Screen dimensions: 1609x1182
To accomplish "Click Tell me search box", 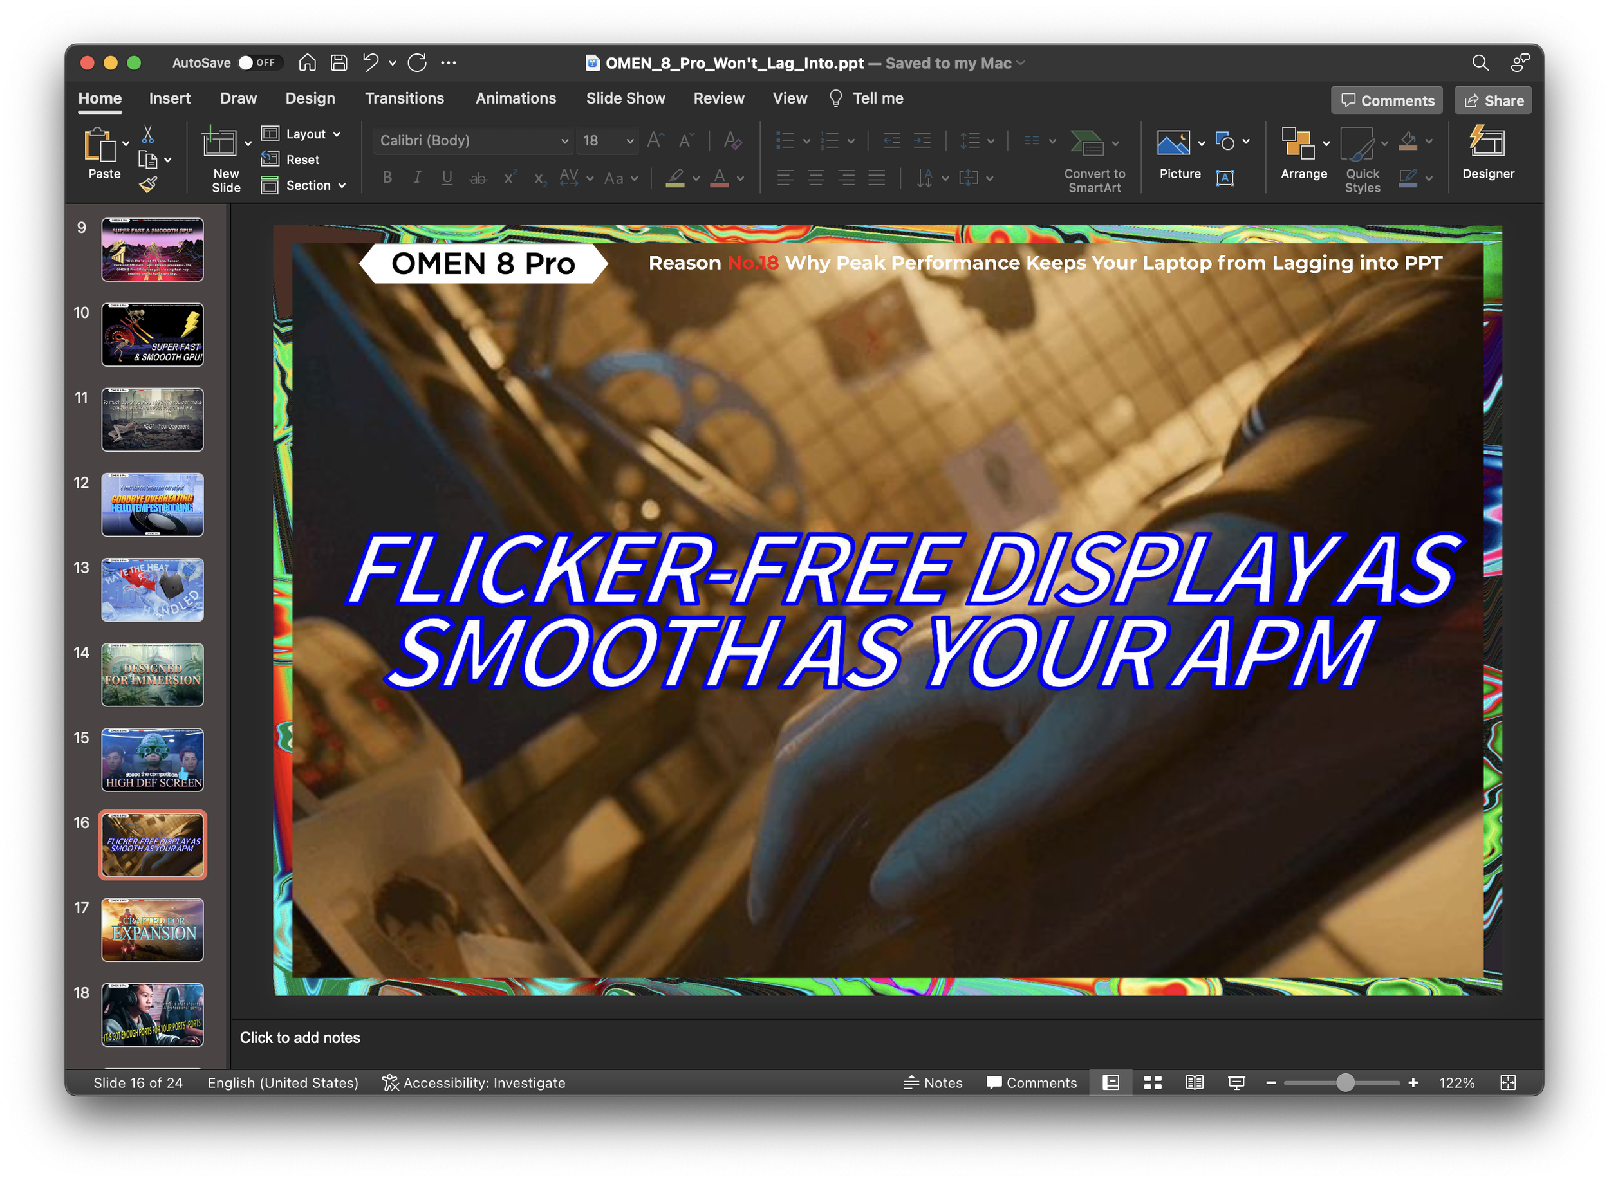I will click(866, 98).
